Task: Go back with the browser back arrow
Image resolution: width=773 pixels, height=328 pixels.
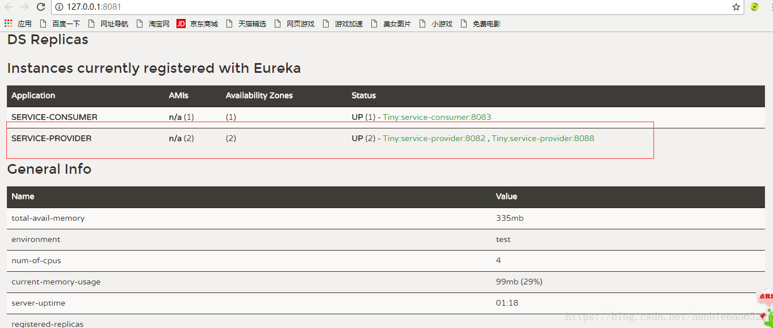Action: [x=9, y=7]
